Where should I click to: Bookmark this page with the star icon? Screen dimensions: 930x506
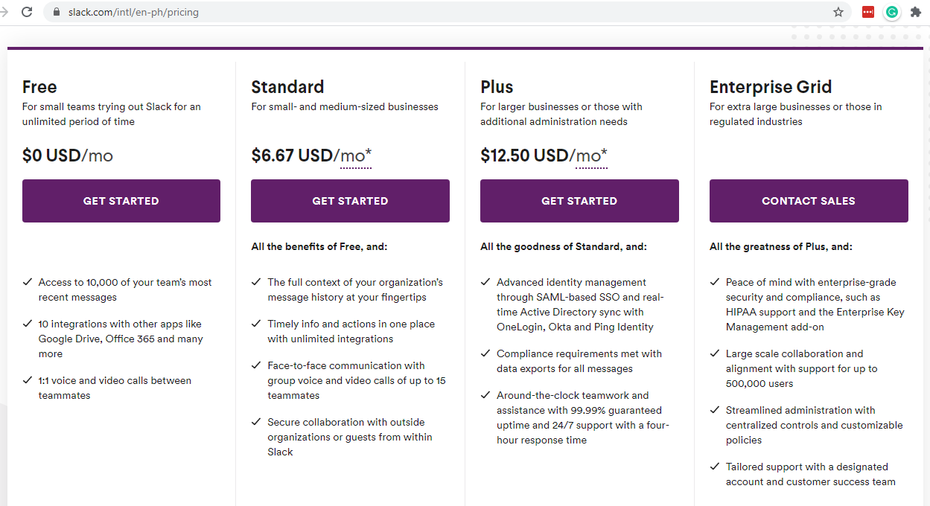838,12
